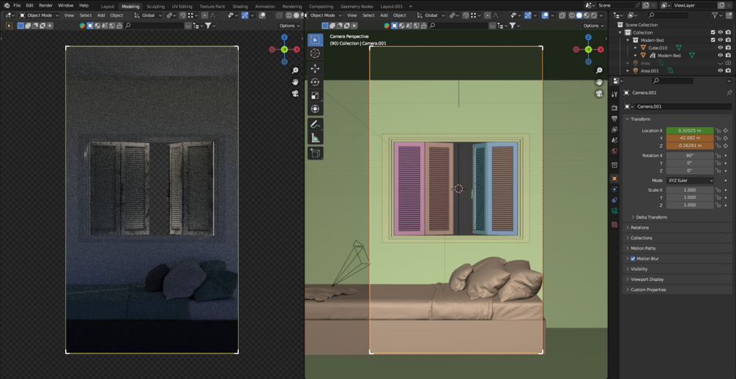This screenshot has height=379, width=736.
Task: Select the Select Box tool in Camera Perspective viewport
Action: tap(315, 40)
